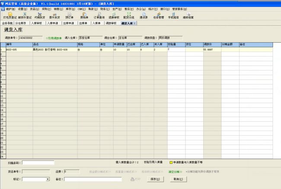Click the 校验引用入库量 link

click(153, 162)
